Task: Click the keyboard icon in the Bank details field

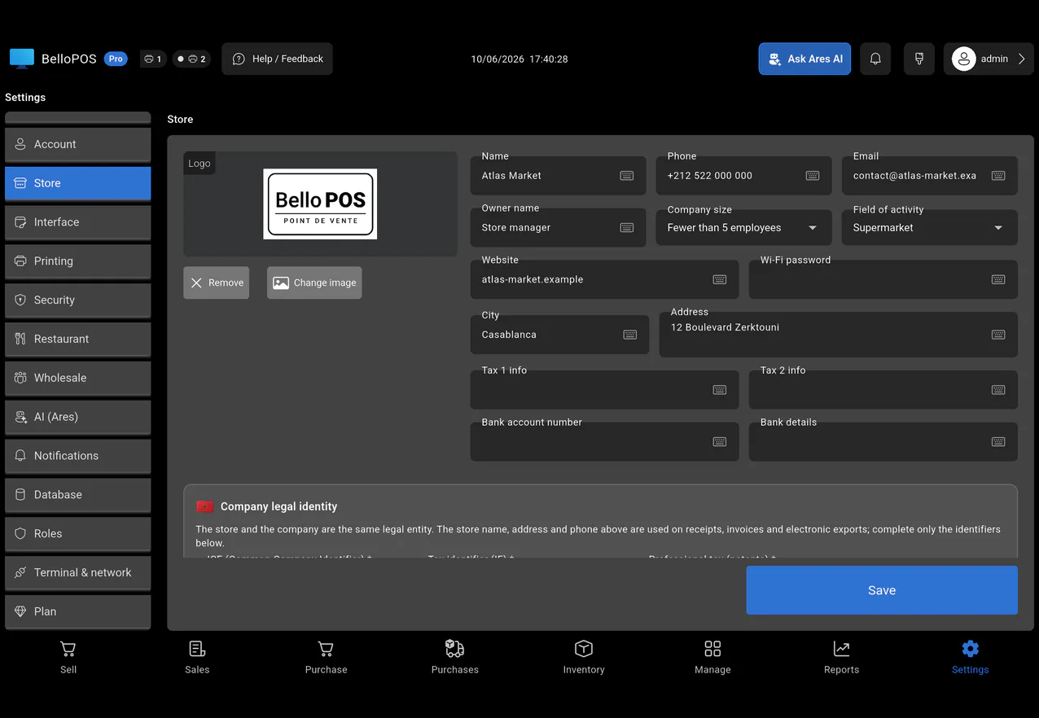Action: pyautogui.click(x=998, y=442)
